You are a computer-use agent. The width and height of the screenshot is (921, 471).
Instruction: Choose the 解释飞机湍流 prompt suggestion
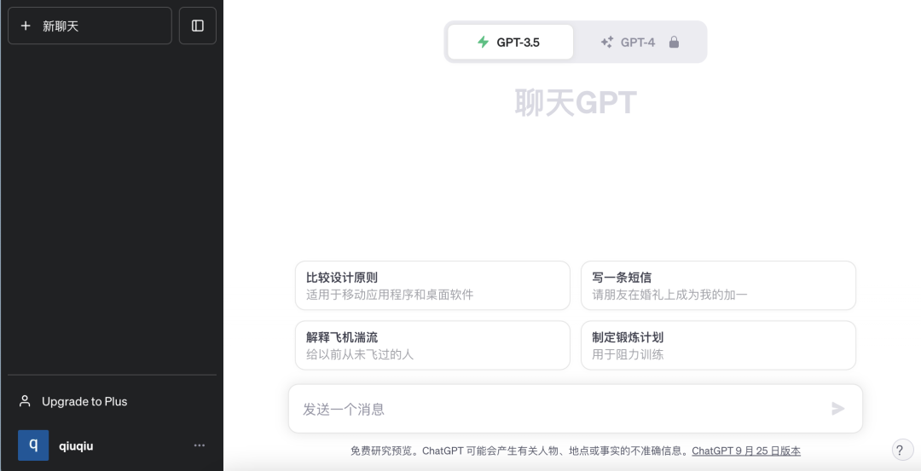[x=432, y=345]
